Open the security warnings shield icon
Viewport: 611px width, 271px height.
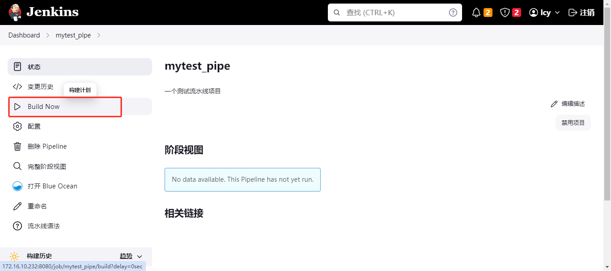tap(505, 13)
